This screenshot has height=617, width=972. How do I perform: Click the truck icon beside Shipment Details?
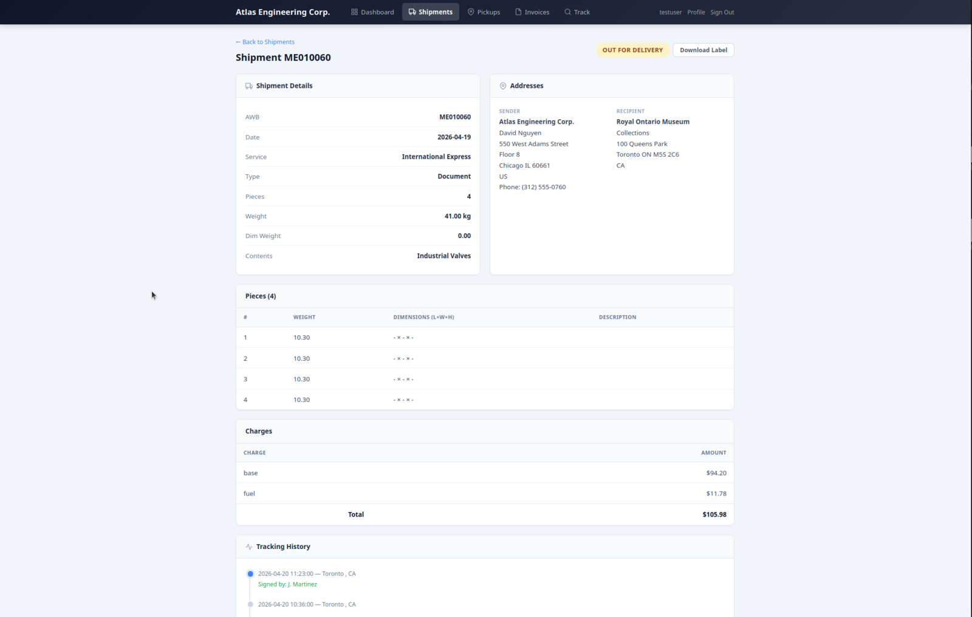coord(249,86)
